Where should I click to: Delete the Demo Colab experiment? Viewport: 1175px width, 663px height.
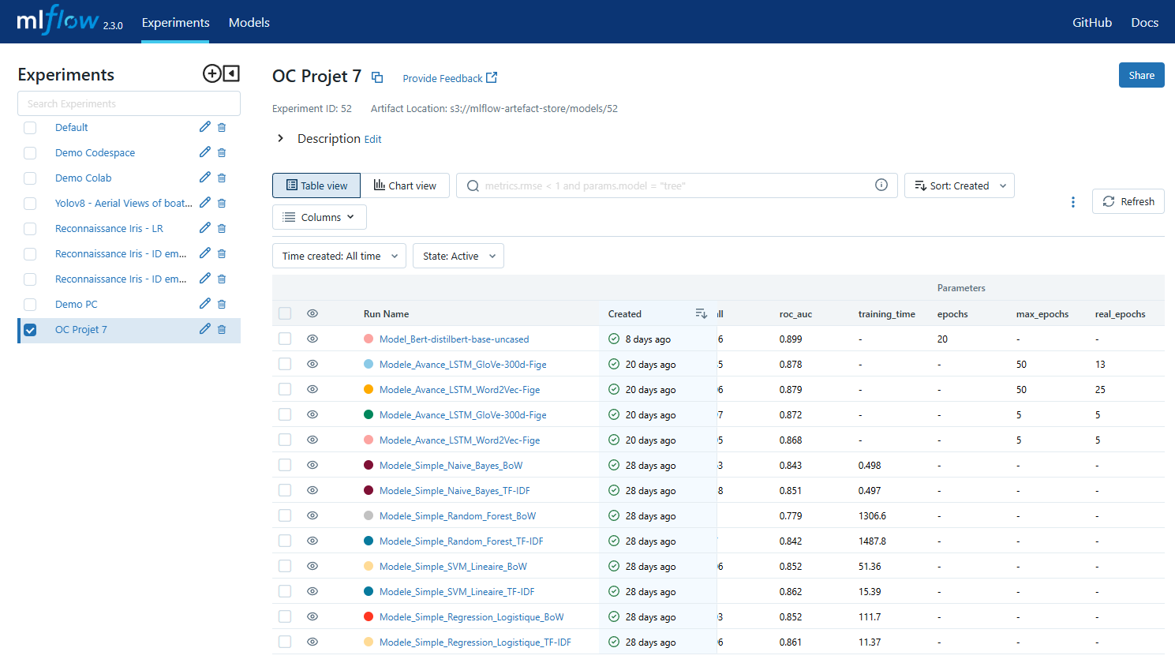pos(222,178)
